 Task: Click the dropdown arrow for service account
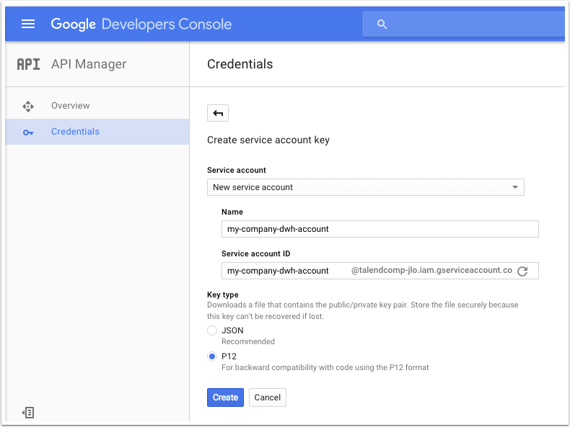click(515, 187)
